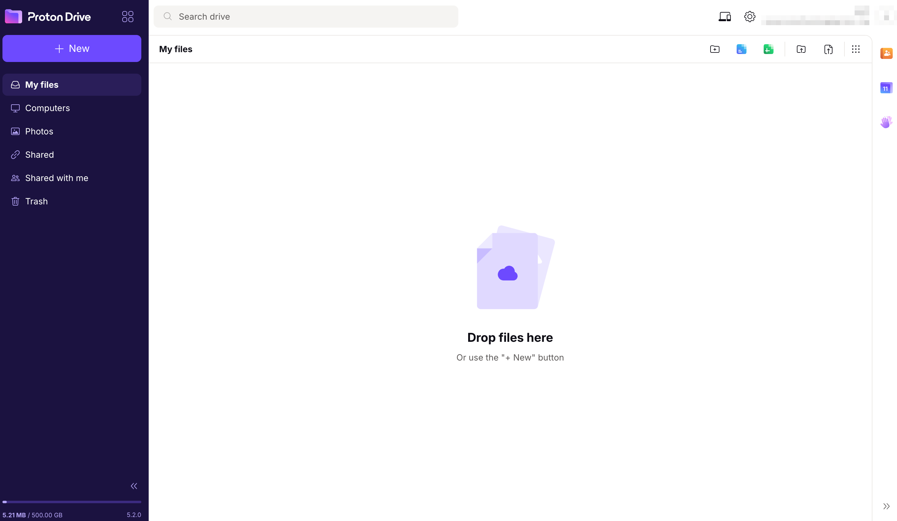Open the settings gear menu

coord(749,16)
